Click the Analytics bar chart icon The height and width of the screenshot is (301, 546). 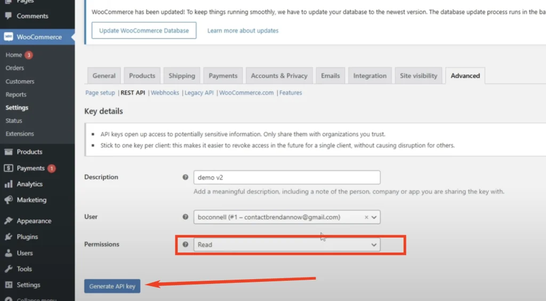tap(9, 184)
